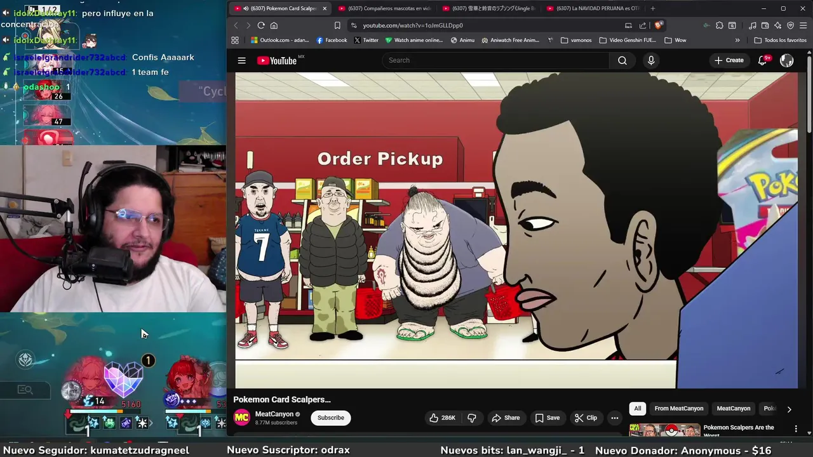Open more actions ellipsis under video
The height and width of the screenshot is (457, 813).
click(614, 418)
